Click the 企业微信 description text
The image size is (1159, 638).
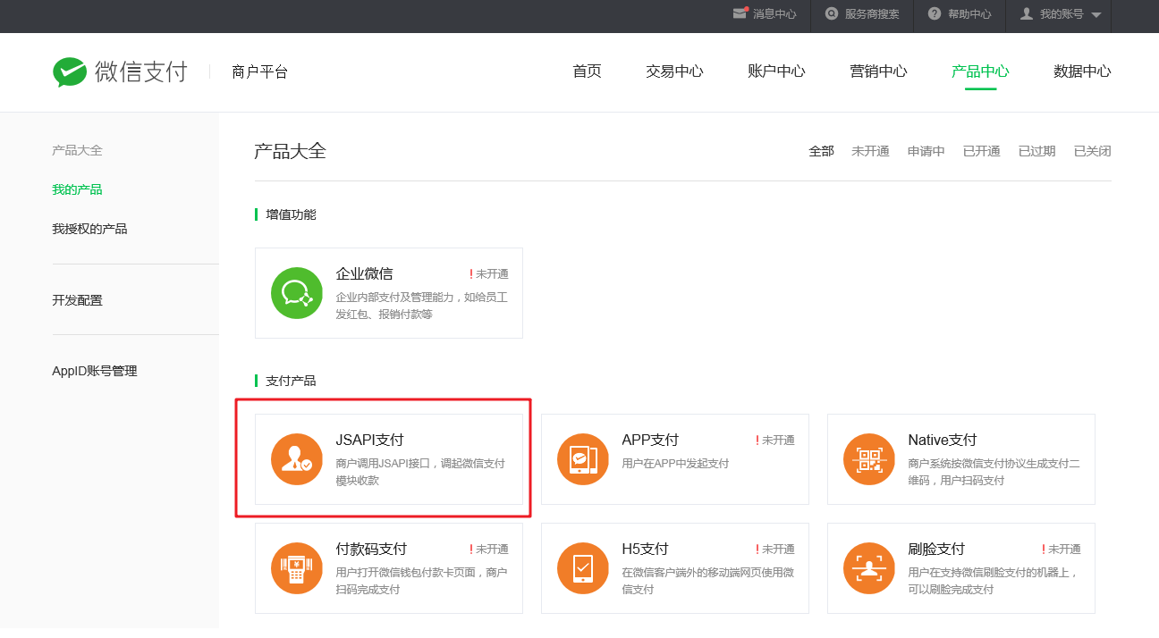click(x=421, y=306)
